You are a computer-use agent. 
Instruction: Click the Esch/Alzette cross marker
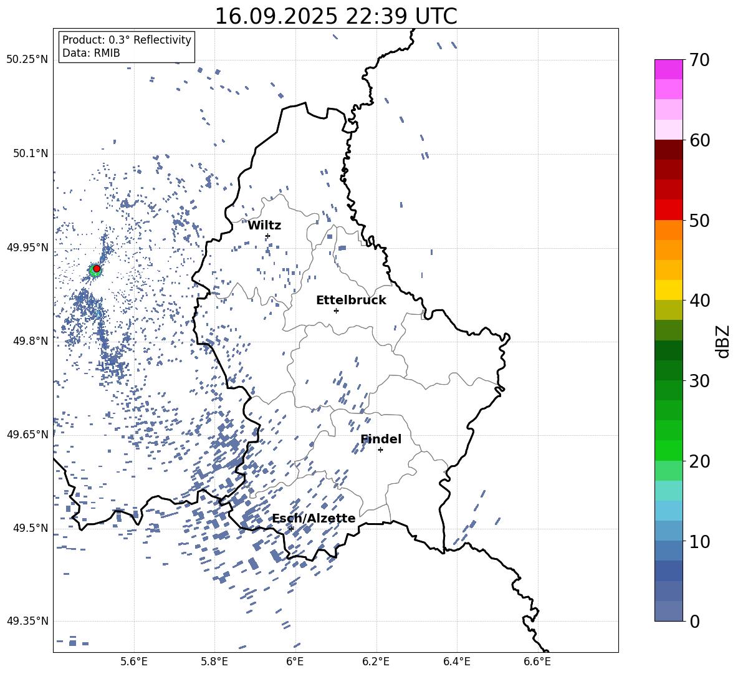[291, 529]
